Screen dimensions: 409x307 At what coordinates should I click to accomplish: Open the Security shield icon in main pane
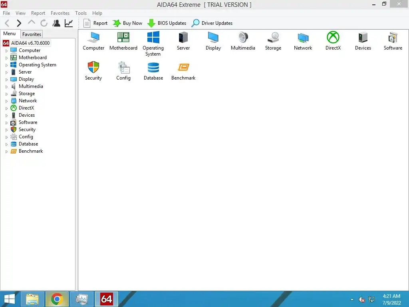click(x=93, y=71)
